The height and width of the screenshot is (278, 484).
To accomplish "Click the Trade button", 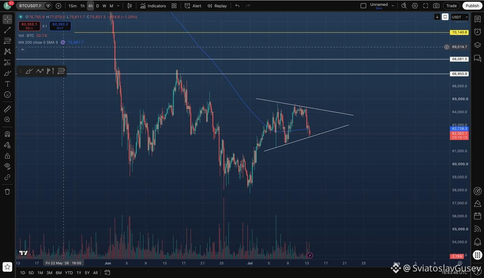I will [x=451, y=6].
